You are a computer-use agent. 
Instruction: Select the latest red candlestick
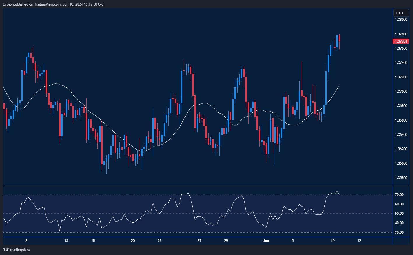pyautogui.click(x=340, y=39)
